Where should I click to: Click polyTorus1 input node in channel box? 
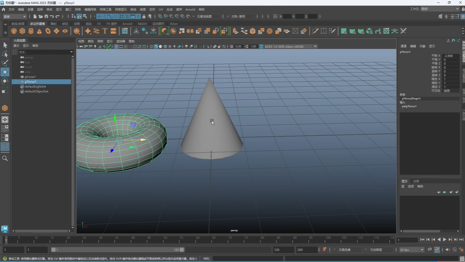pyautogui.click(x=409, y=106)
